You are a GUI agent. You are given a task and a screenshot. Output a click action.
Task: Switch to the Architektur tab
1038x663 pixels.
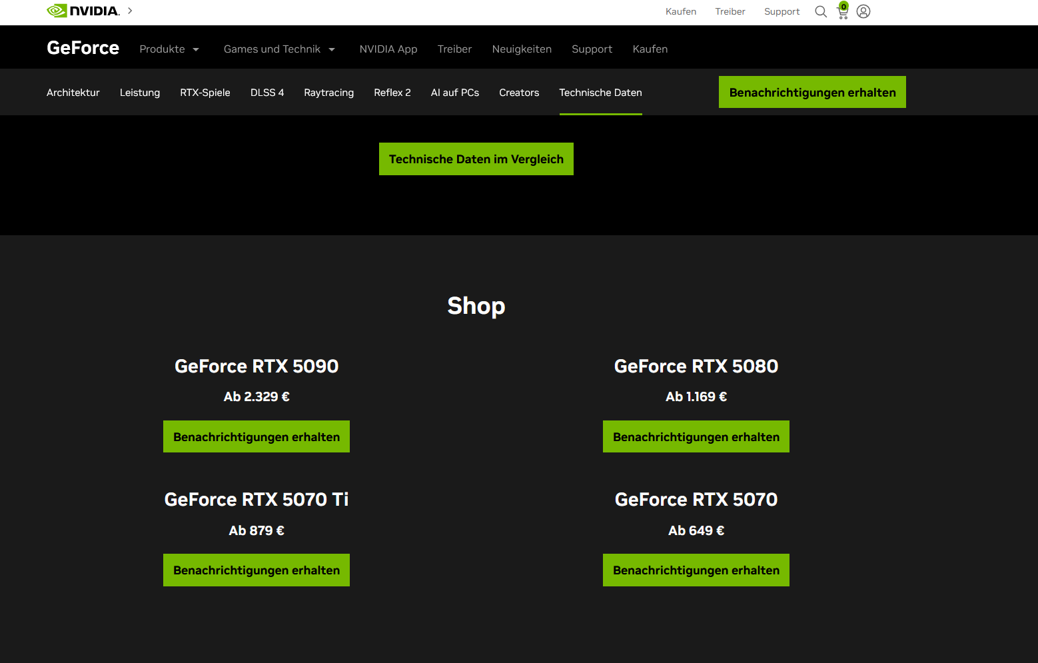tap(73, 93)
